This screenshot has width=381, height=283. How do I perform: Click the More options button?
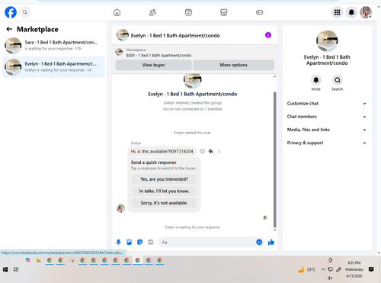[233, 65]
